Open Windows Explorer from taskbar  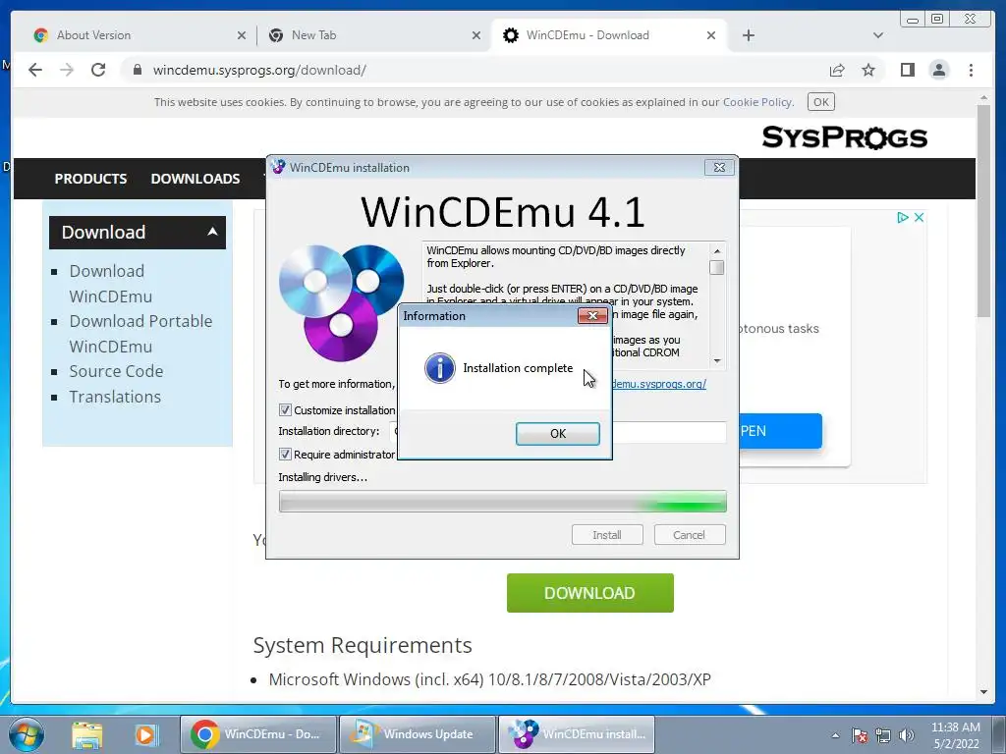coord(87,734)
